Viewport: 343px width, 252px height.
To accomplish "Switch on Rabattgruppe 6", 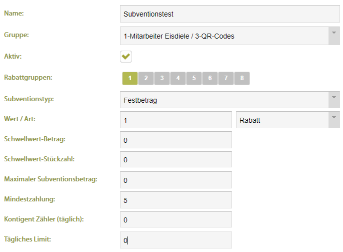I will [210, 78].
